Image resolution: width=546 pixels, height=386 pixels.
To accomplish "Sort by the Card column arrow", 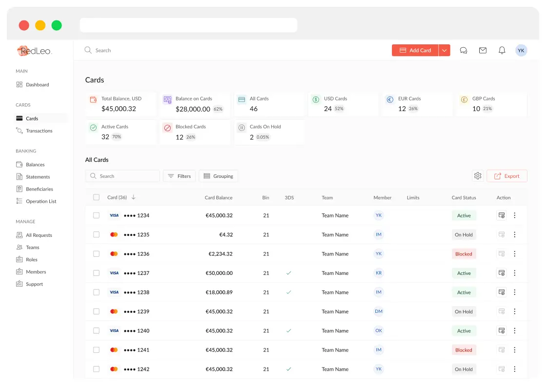I will [134, 197].
